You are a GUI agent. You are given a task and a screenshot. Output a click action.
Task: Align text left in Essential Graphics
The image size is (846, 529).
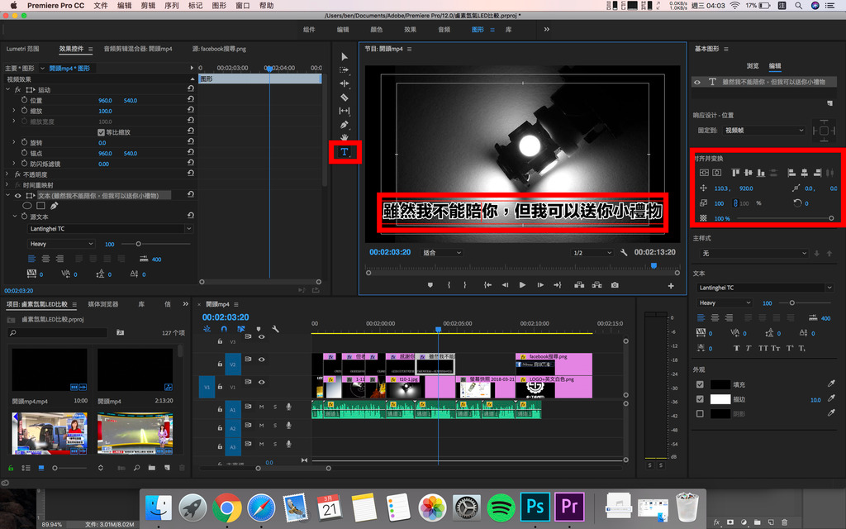[x=701, y=318]
